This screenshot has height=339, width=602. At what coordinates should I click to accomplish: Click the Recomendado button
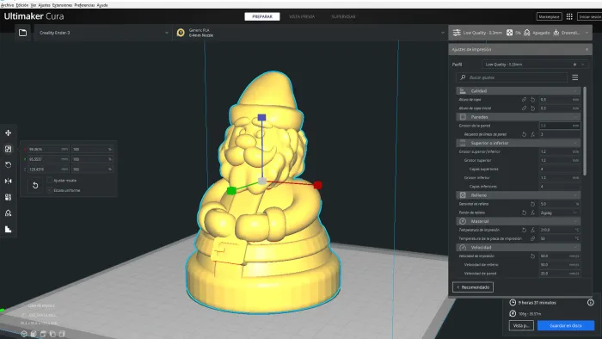point(473,287)
